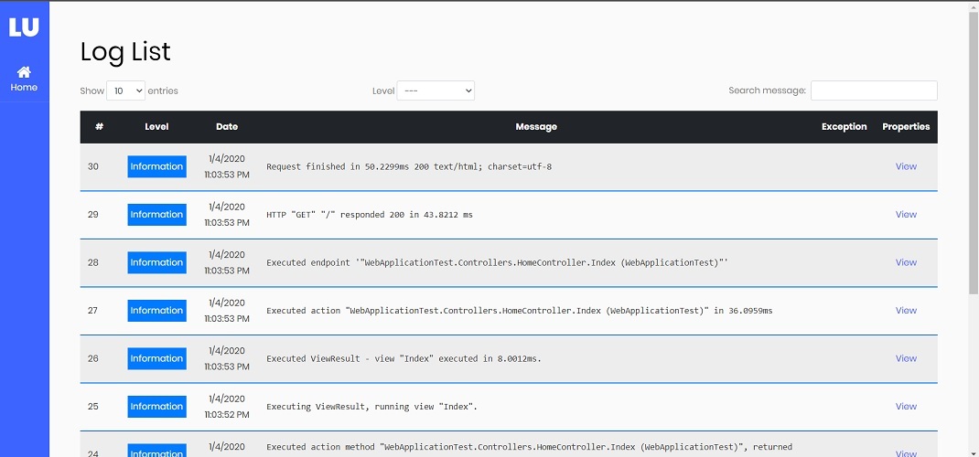The width and height of the screenshot is (979, 457).
Task: Click Information badge on row 27
Action: (156, 311)
